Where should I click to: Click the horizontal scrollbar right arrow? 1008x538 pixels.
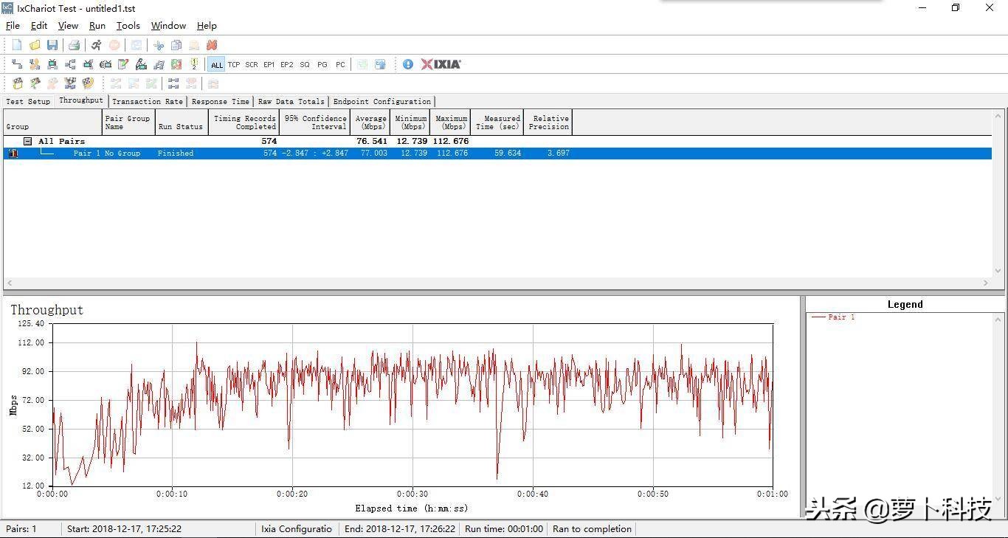click(x=987, y=283)
